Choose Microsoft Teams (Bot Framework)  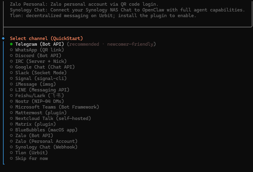57,107
